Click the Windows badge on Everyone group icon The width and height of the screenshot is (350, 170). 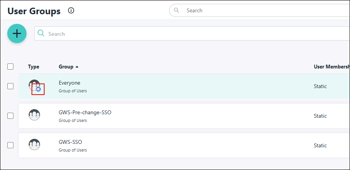pyautogui.click(x=38, y=89)
